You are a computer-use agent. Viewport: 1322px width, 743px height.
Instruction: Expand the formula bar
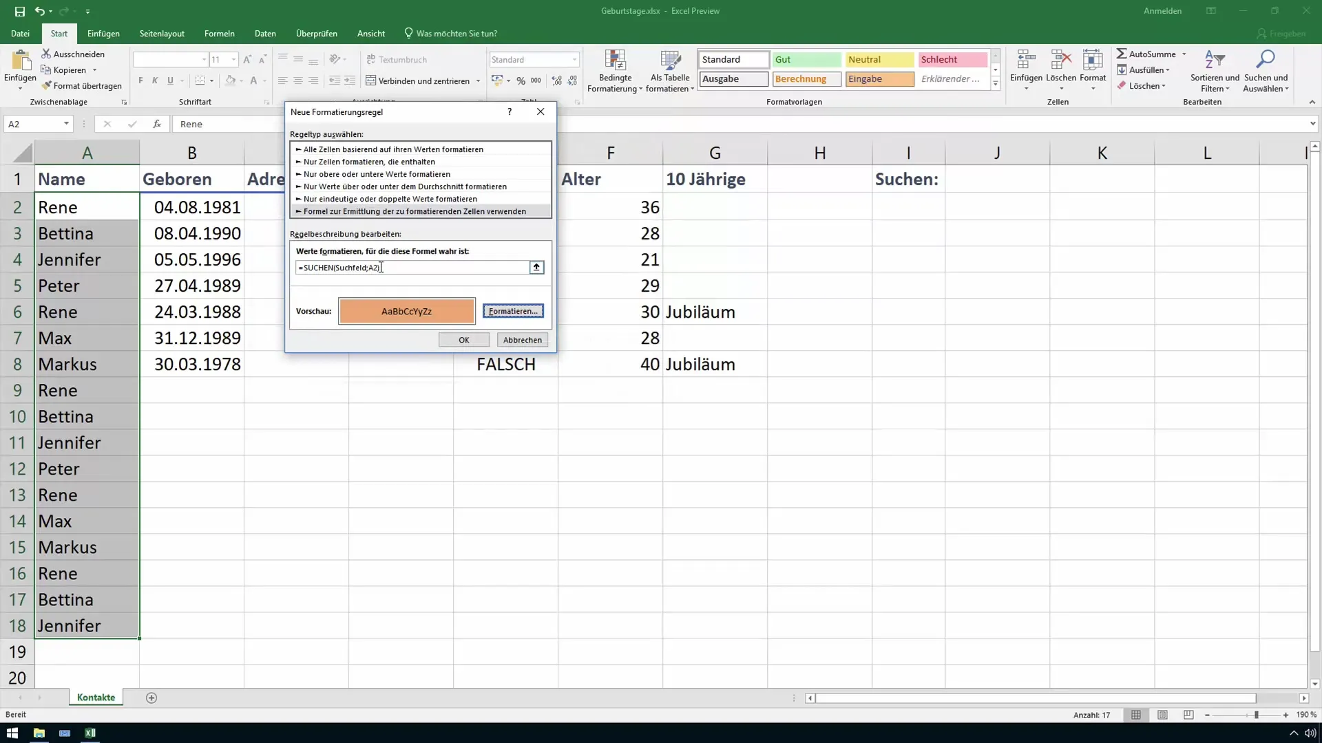coord(1312,124)
